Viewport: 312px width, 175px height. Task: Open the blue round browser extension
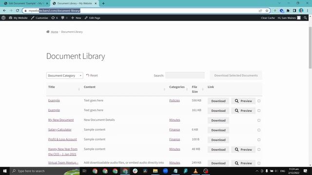(x=281, y=11)
